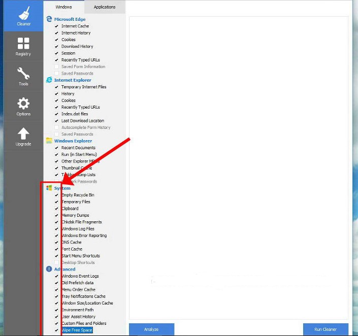Open the Cleaner section broom icon
This screenshot has width=358, height=336.
pos(24,13)
